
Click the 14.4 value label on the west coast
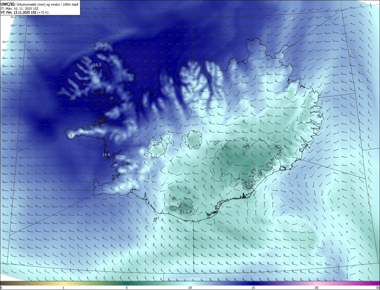pos(106,154)
